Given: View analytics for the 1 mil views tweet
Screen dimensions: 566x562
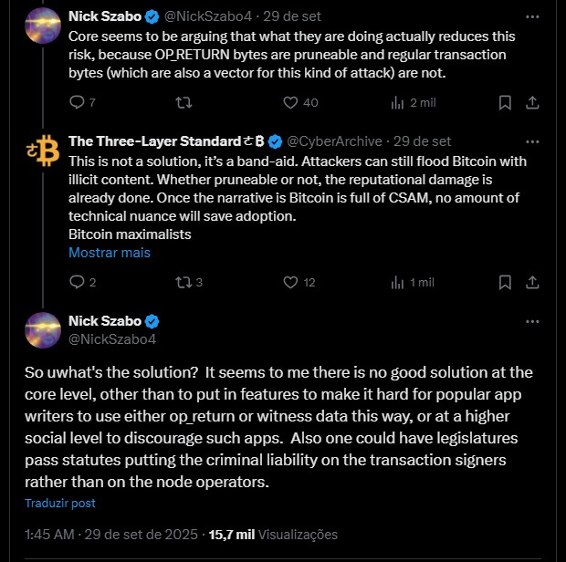Looking at the screenshot, I should pyautogui.click(x=397, y=283).
